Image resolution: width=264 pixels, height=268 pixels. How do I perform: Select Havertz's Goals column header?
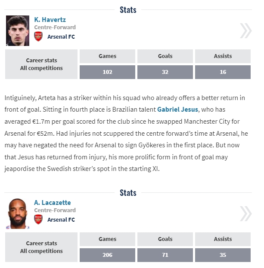(165, 56)
